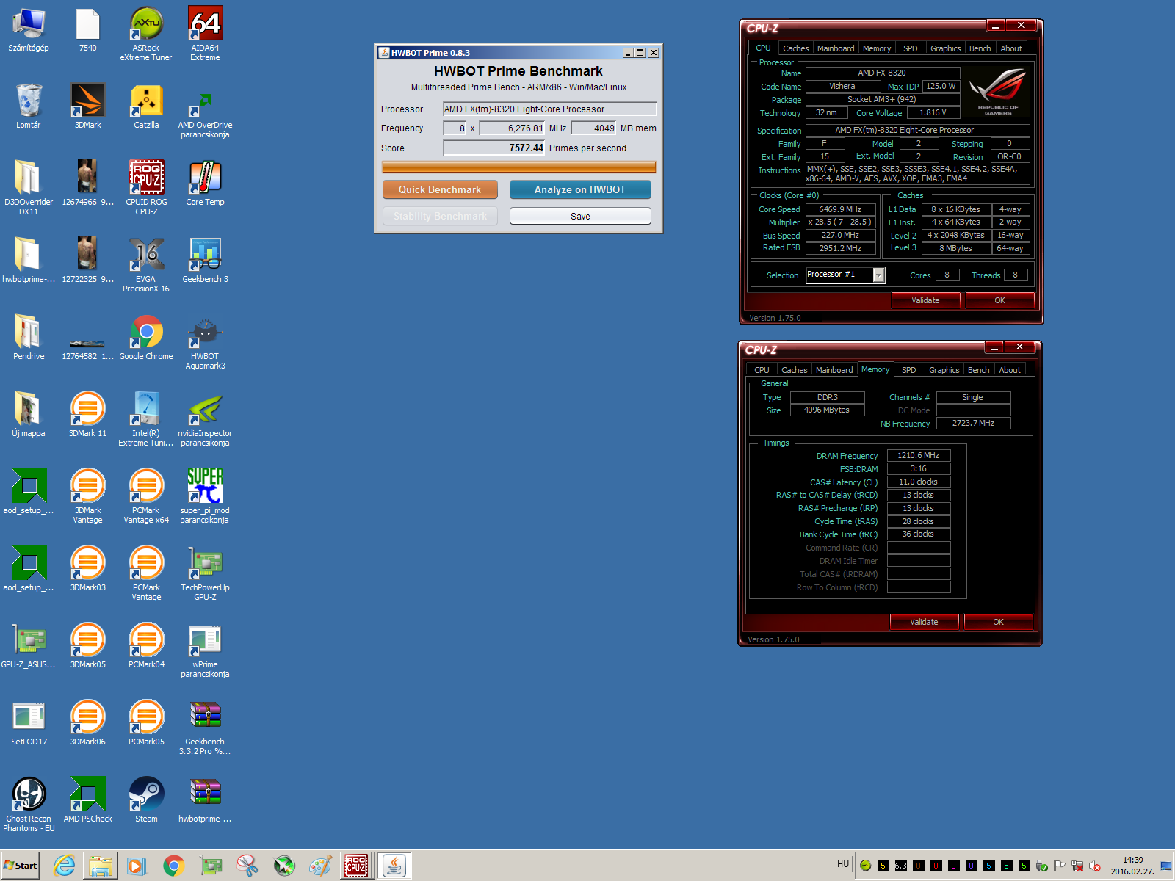Run the Quick Benchmark in HWBOT Prime
Viewport: 1175px width, 881px height.
coord(440,189)
